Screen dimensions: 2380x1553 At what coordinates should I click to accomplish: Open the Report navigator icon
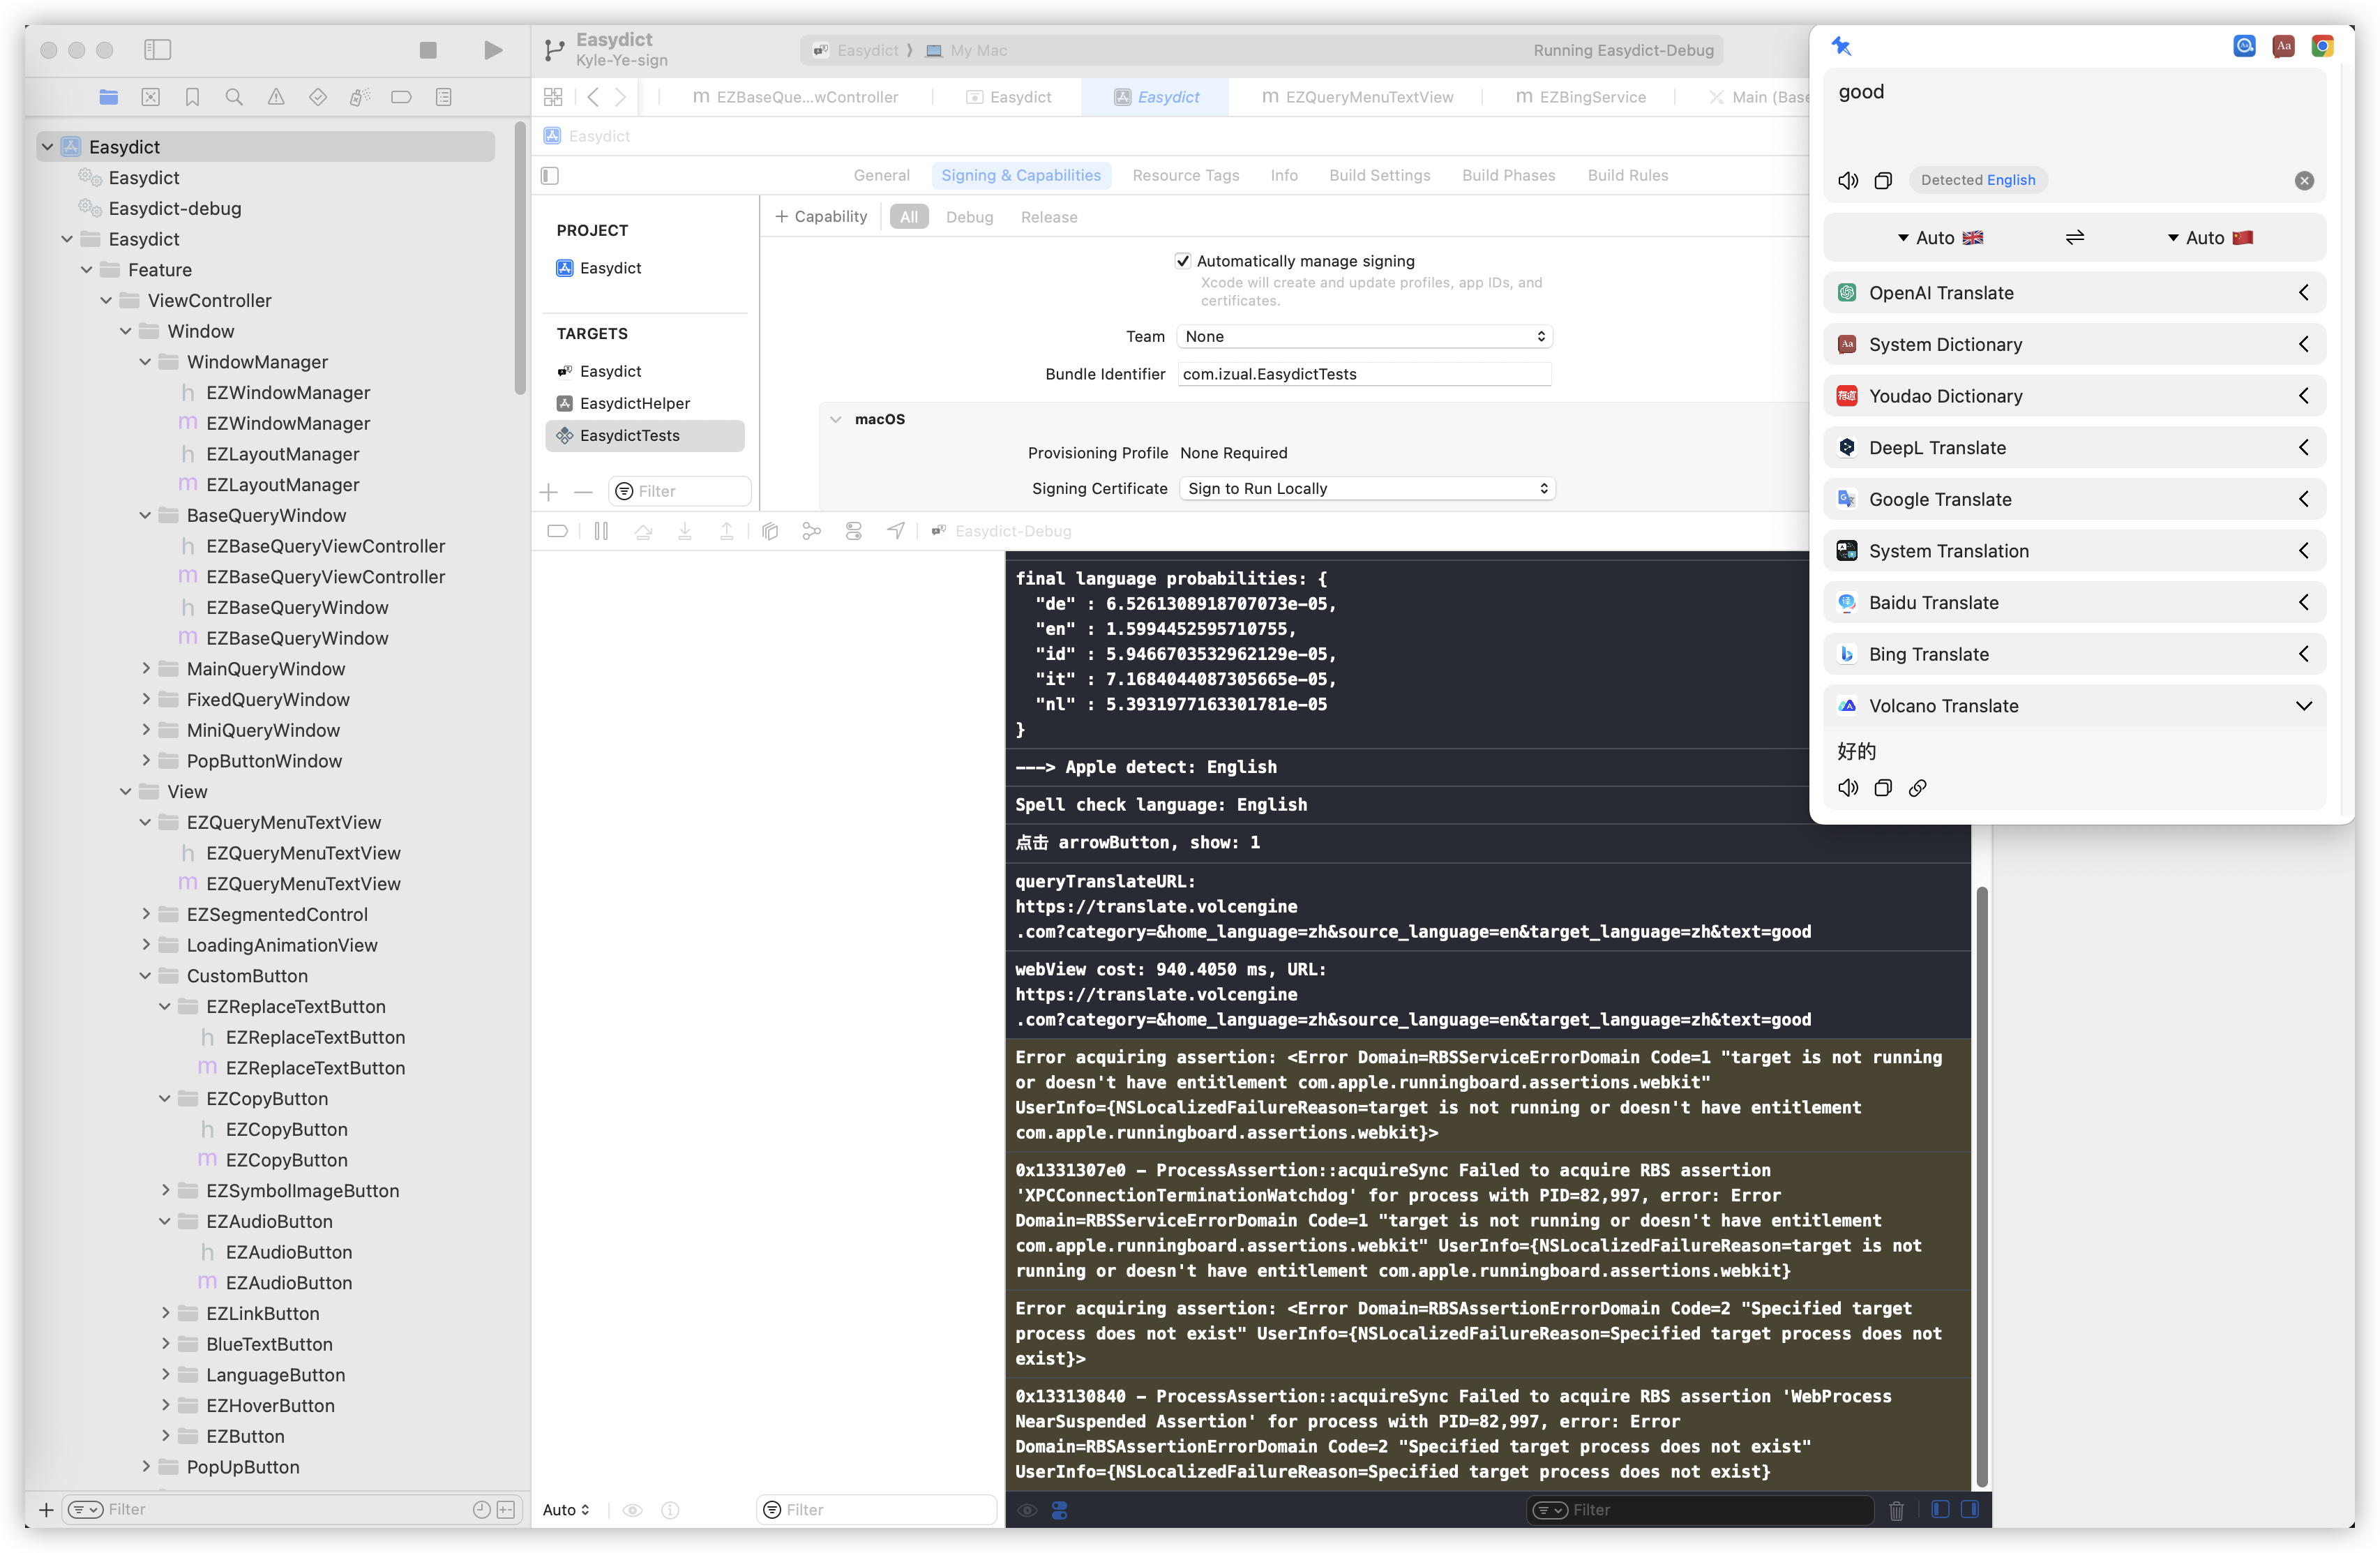[x=444, y=97]
